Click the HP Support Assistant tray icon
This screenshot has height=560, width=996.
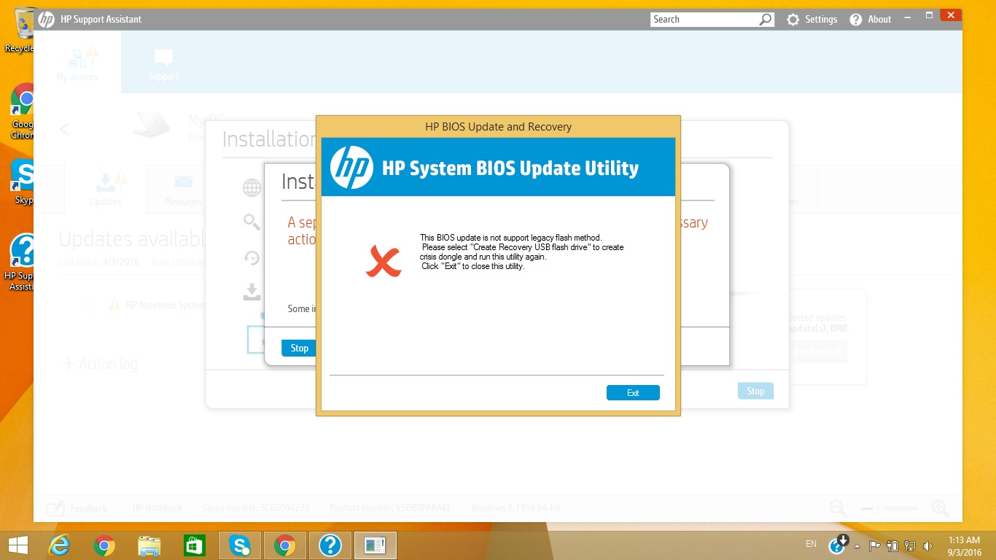[x=838, y=544]
